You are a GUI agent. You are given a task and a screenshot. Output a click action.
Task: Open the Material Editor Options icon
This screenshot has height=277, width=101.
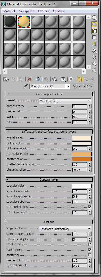tap(95, 57)
